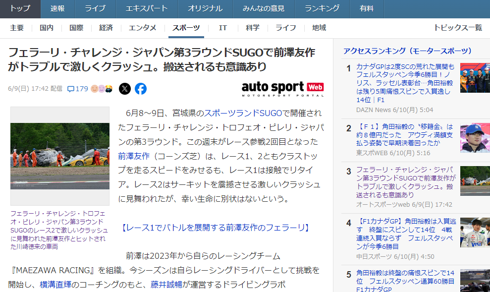
Task: Open the オリジナル tab
Action: [x=205, y=9]
